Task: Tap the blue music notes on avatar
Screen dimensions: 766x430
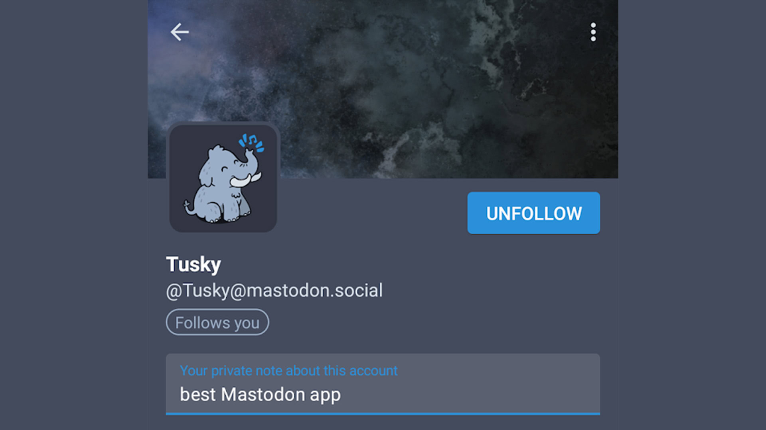Action: pos(251,143)
